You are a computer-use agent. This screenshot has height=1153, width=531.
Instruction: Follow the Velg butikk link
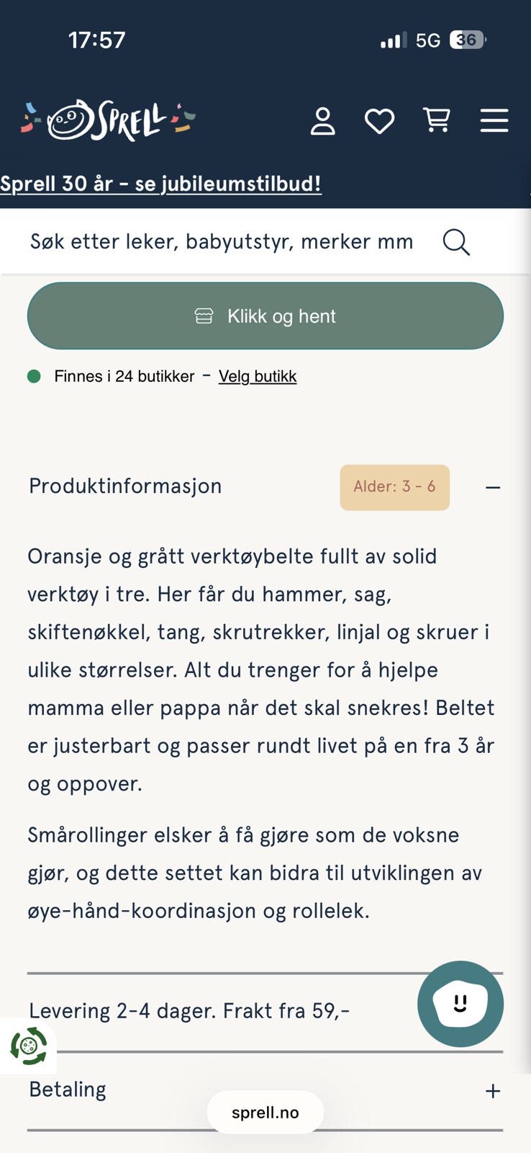258,376
